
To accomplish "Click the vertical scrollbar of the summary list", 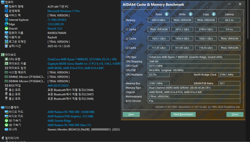I will [x=247, y=19].
